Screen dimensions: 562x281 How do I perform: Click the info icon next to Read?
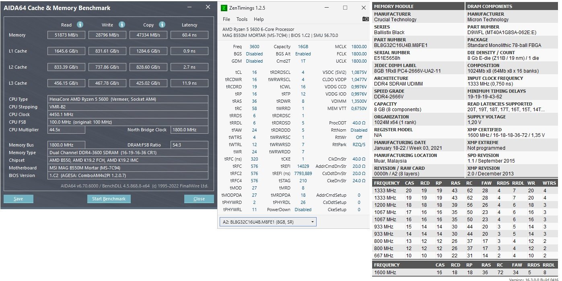tap(80, 24)
